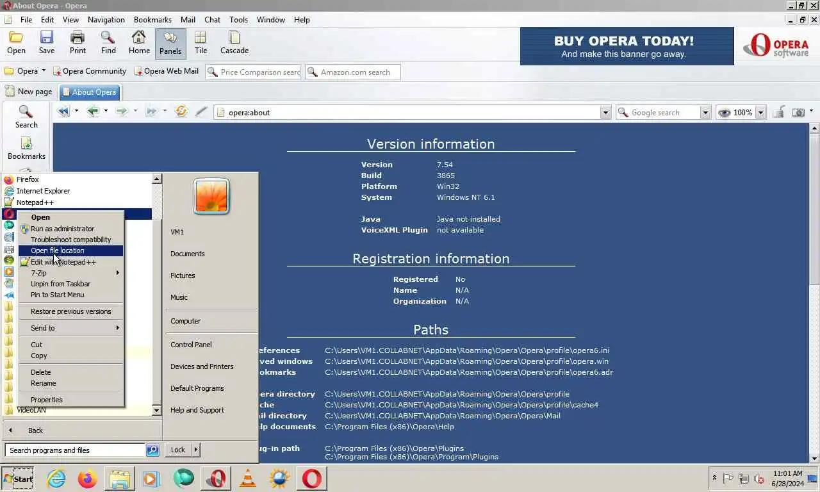The height and width of the screenshot is (492, 820).
Task: Choose Pin to Start Menu
Action: click(70, 295)
